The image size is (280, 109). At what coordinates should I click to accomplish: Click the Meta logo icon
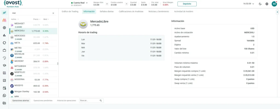pos(12,43)
